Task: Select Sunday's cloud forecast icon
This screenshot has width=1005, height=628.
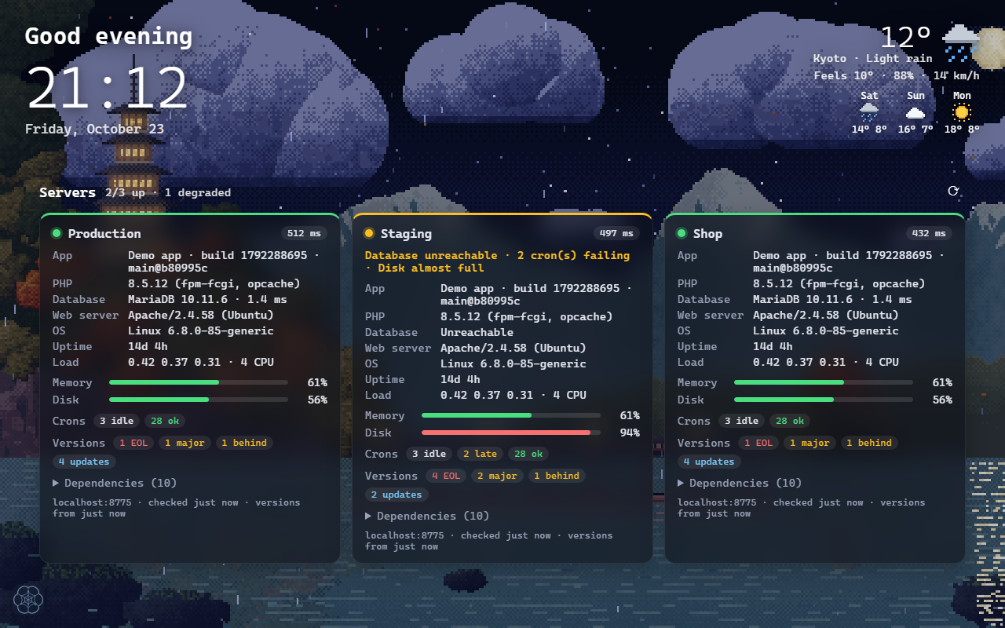Action: tap(915, 111)
